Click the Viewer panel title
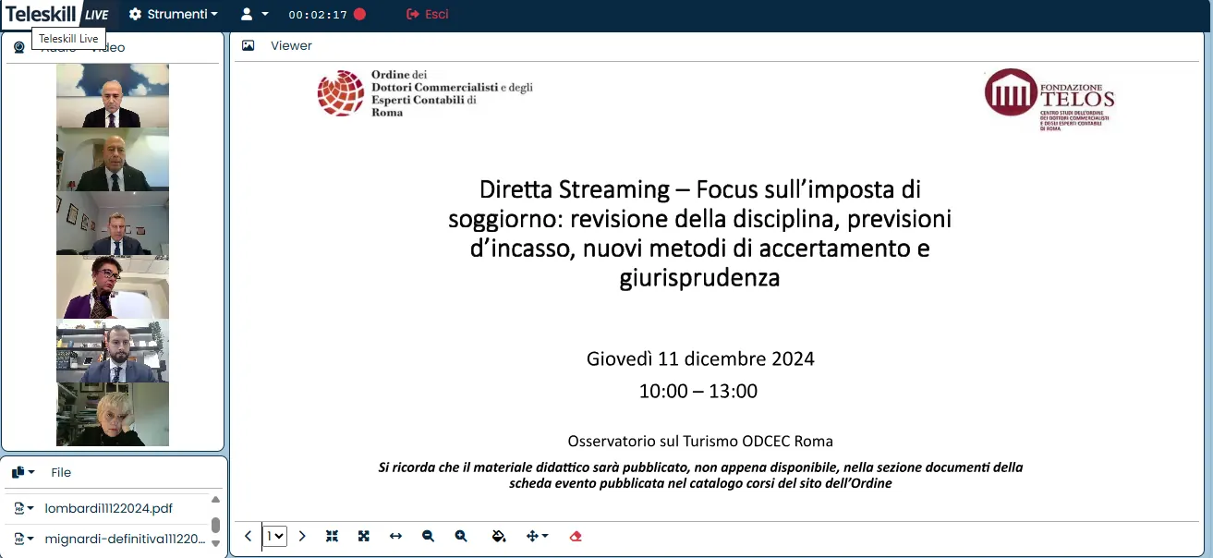The image size is (1213, 558). coord(291,45)
